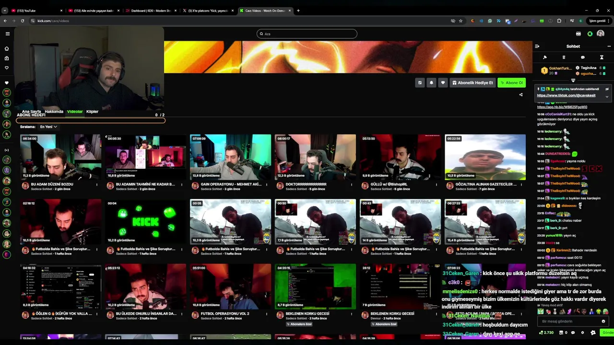Click the Abone Hedefi progress bar

tap(90, 120)
